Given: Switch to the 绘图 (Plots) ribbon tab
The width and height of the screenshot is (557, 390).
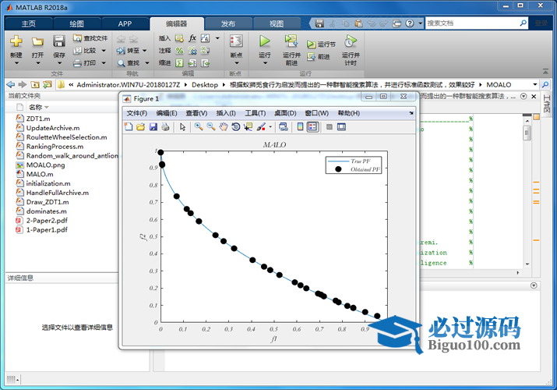Looking at the screenshot, I should 77,23.
